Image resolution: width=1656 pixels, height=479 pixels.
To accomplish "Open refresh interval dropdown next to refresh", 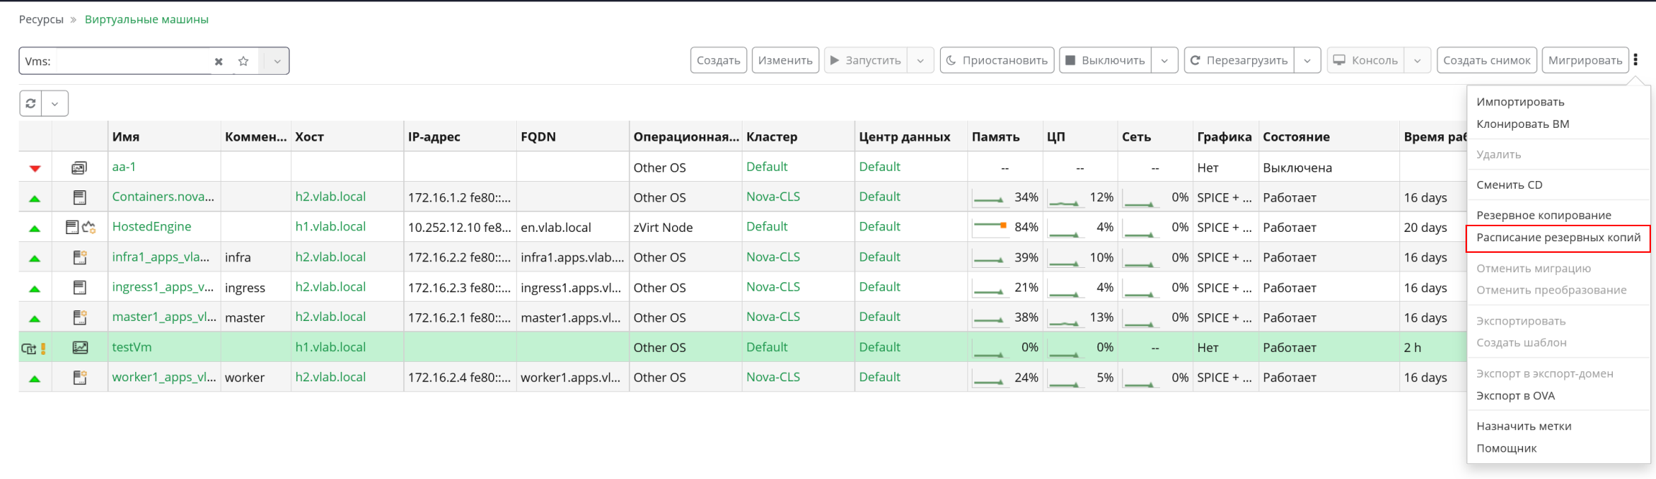I will click(x=55, y=103).
